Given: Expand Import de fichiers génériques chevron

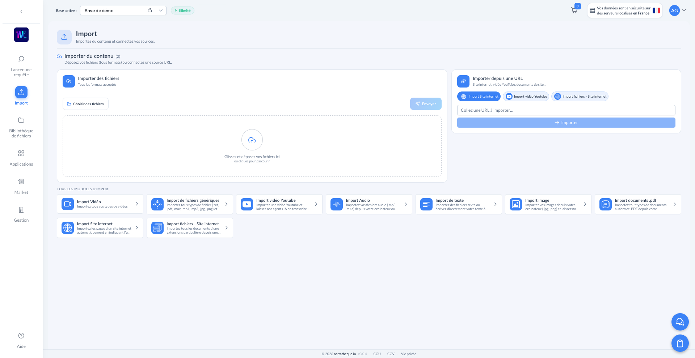Looking at the screenshot, I should (227, 204).
